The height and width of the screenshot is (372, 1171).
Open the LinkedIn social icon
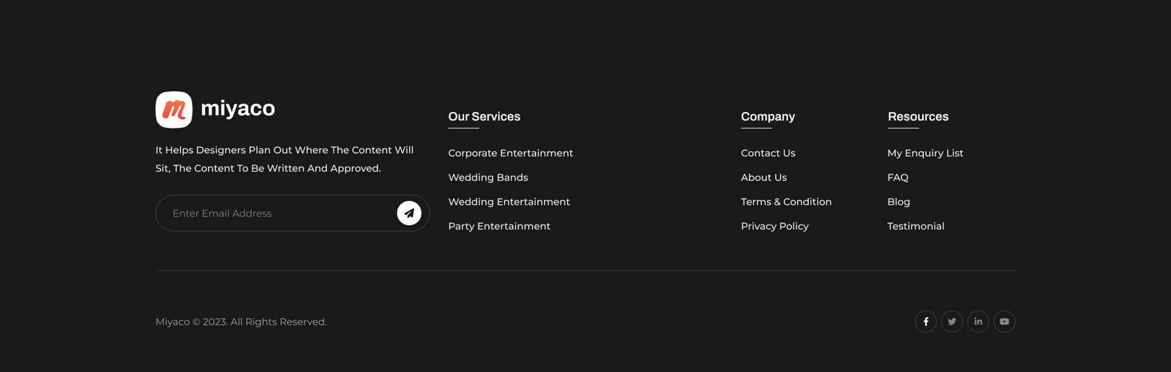coord(978,322)
